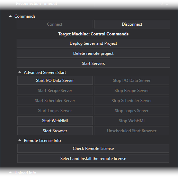Screen dimensions: 178x177
Task: Click the Stop Scheduler Server button
Action: [x=132, y=101]
